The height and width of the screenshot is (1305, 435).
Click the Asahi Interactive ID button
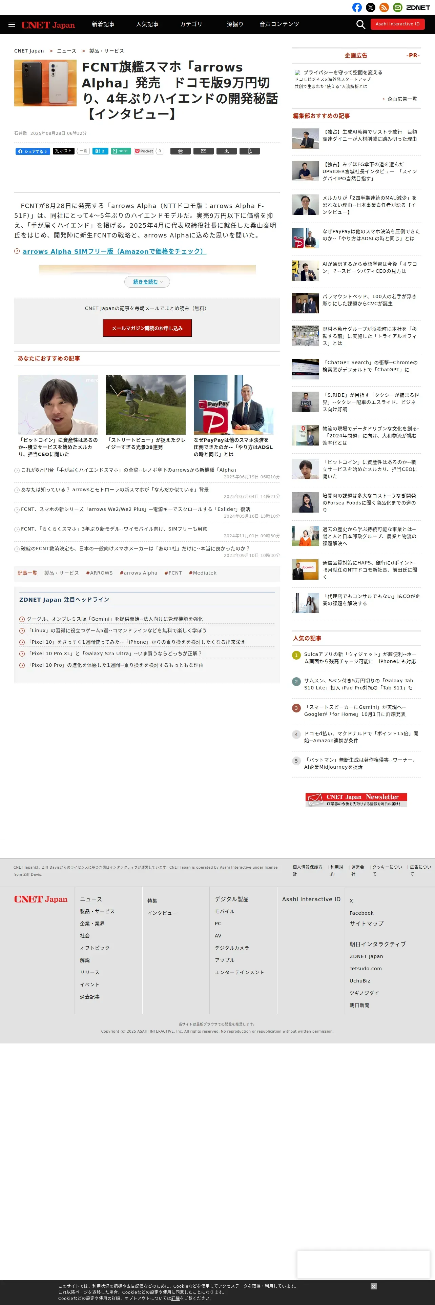397,24
